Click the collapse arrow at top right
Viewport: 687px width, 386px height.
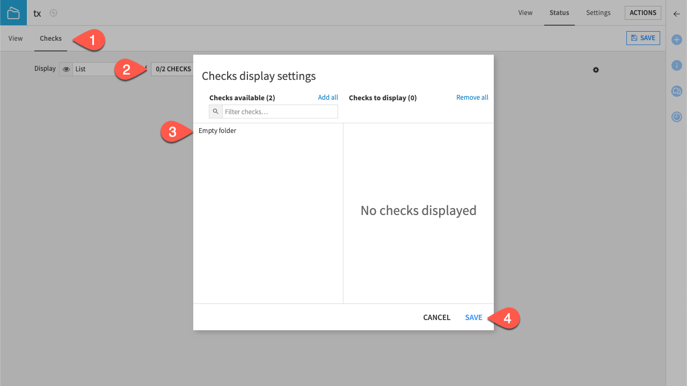click(x=677, y=14)
